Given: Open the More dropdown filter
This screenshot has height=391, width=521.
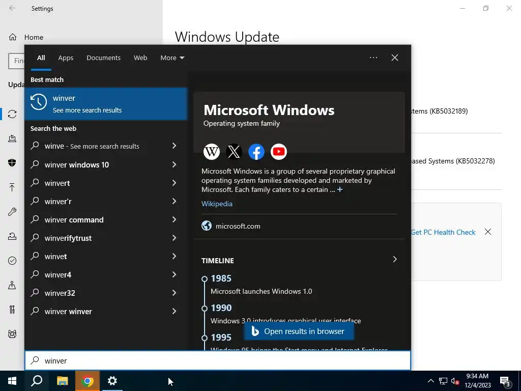Looking at the screenshot, I should tap(172, 58).
